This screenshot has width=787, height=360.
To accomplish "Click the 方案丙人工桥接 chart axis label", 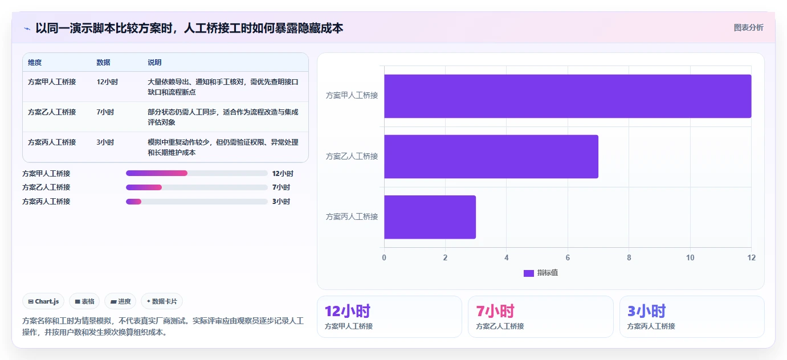I will pos(352,217).
